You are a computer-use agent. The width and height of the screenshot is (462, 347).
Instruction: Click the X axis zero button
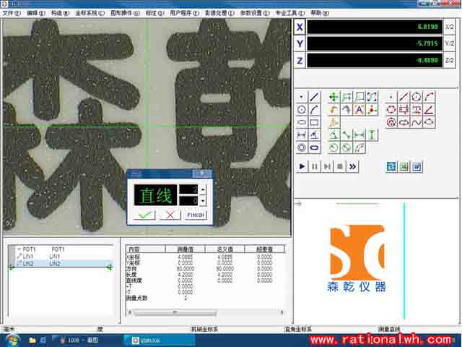click(x=300, y=27)
